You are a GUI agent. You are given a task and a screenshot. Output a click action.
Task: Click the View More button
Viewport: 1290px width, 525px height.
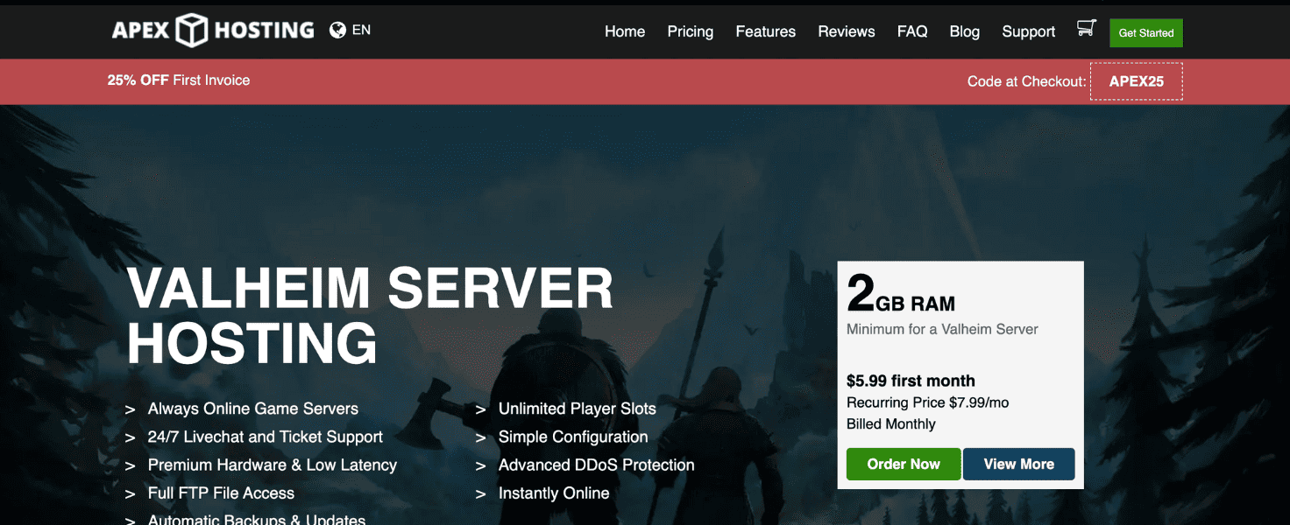[1018, 464]
